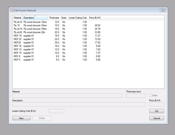Close the Edit Panels Materials dialog

tap(163, 10)
